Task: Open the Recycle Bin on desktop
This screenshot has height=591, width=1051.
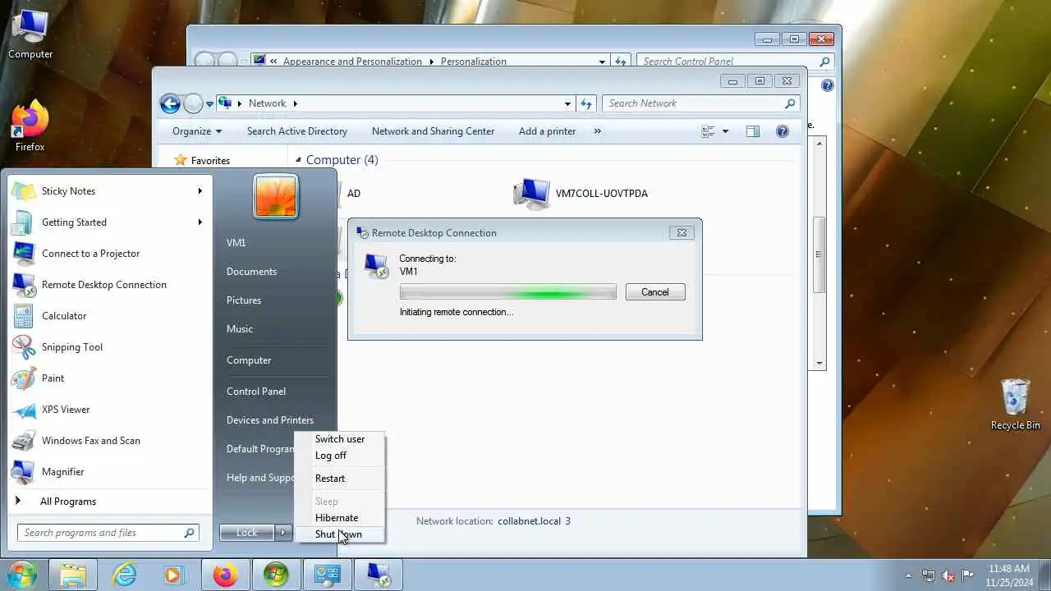Action: click(x=1016, y=404)
